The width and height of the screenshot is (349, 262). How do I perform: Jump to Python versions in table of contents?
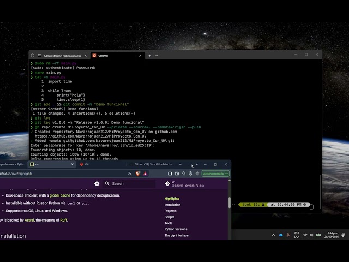coord(176,229)
